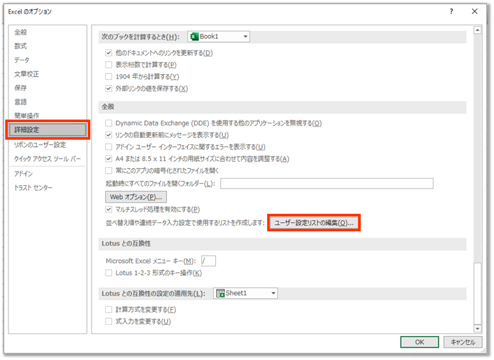Click ユーザー設定リストの編集 button
This screenshot has width=494, height=360.
click(x=314, y=223)
